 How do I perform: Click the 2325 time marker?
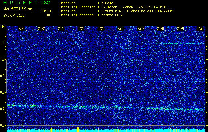pos(101,29)
